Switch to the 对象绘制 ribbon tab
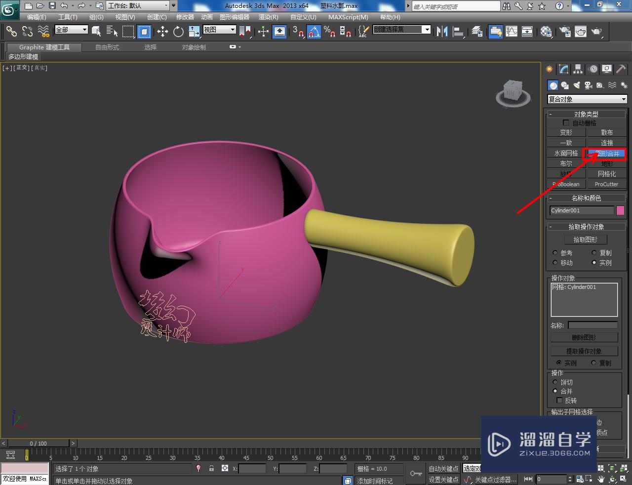The height and width of the screenshot is (485, 632). pos(194,47)
